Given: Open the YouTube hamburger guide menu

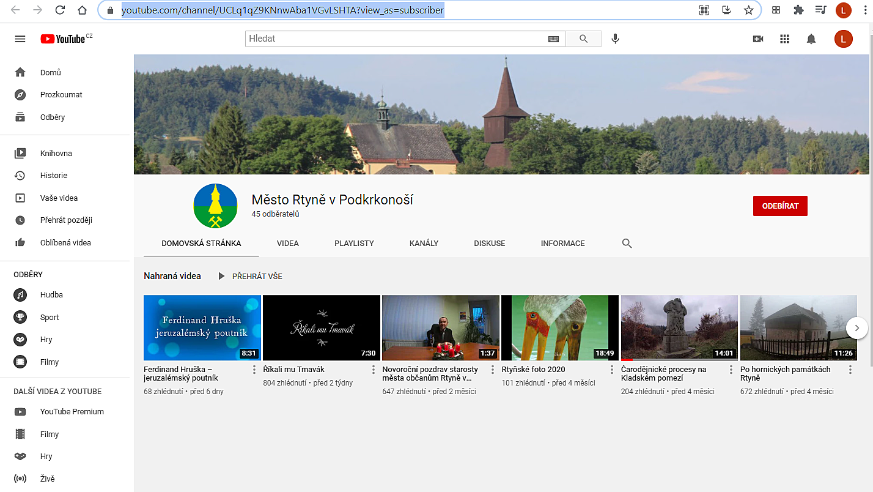Looking at the screenshot, I should [x=20, y=39].
